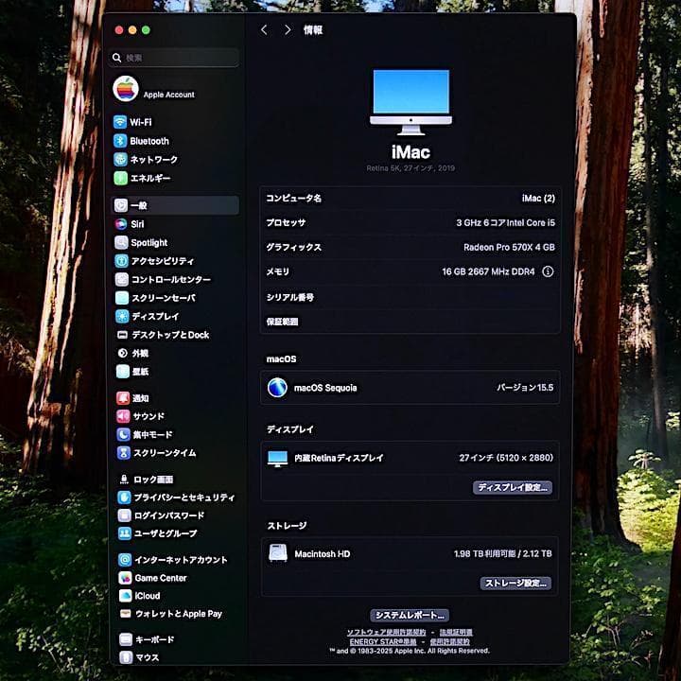681x681 pixels.
Task: Click the computer name value iMac (2)
Action: (x=538, y=199)
